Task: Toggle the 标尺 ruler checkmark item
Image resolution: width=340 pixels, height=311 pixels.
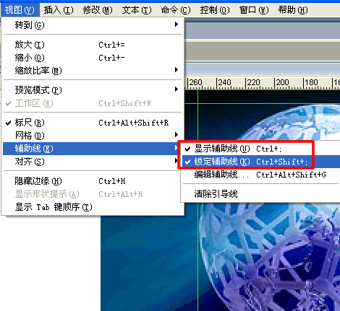Action: (93, 123)
